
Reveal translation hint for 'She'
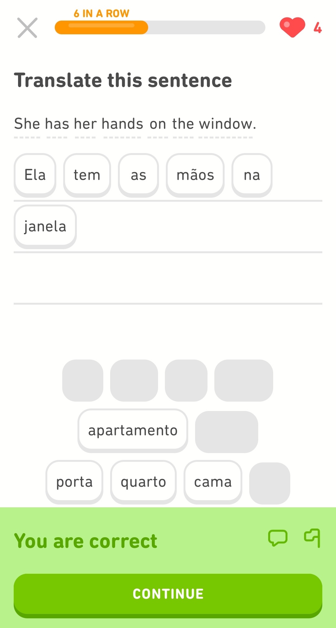[27, 124]
